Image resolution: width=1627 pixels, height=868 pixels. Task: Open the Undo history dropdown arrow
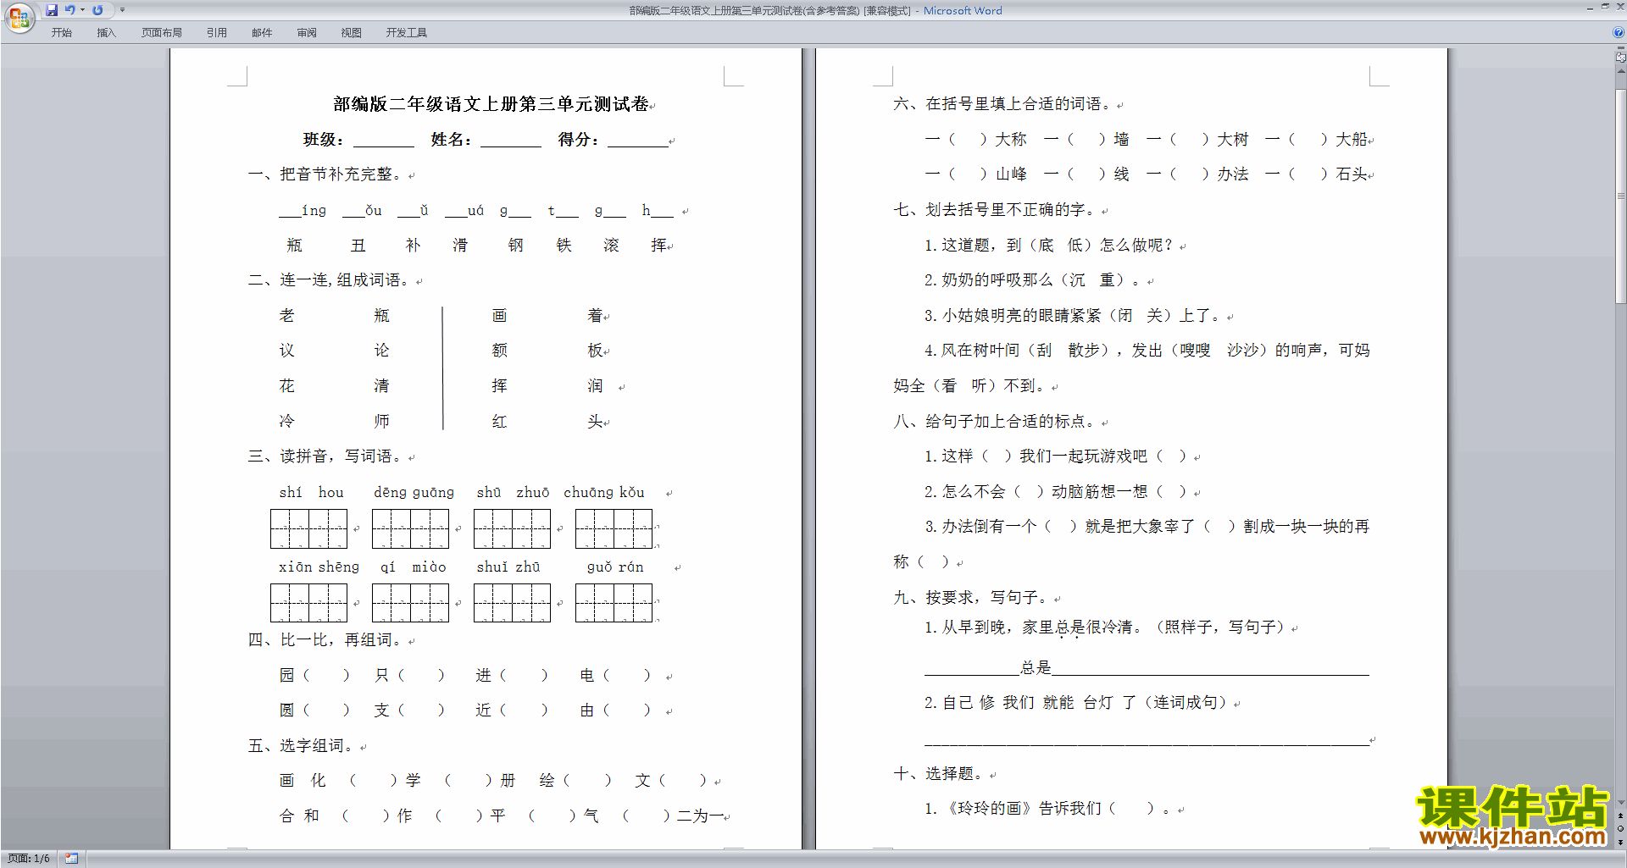pyautogui.click(x=82, y=10)
